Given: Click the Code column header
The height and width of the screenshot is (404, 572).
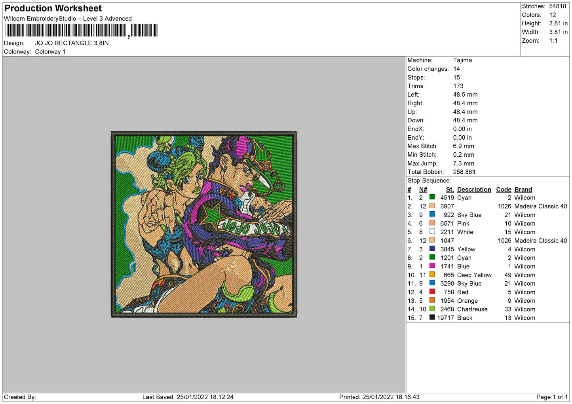Looking at the screenshot, I should (504, 190).
